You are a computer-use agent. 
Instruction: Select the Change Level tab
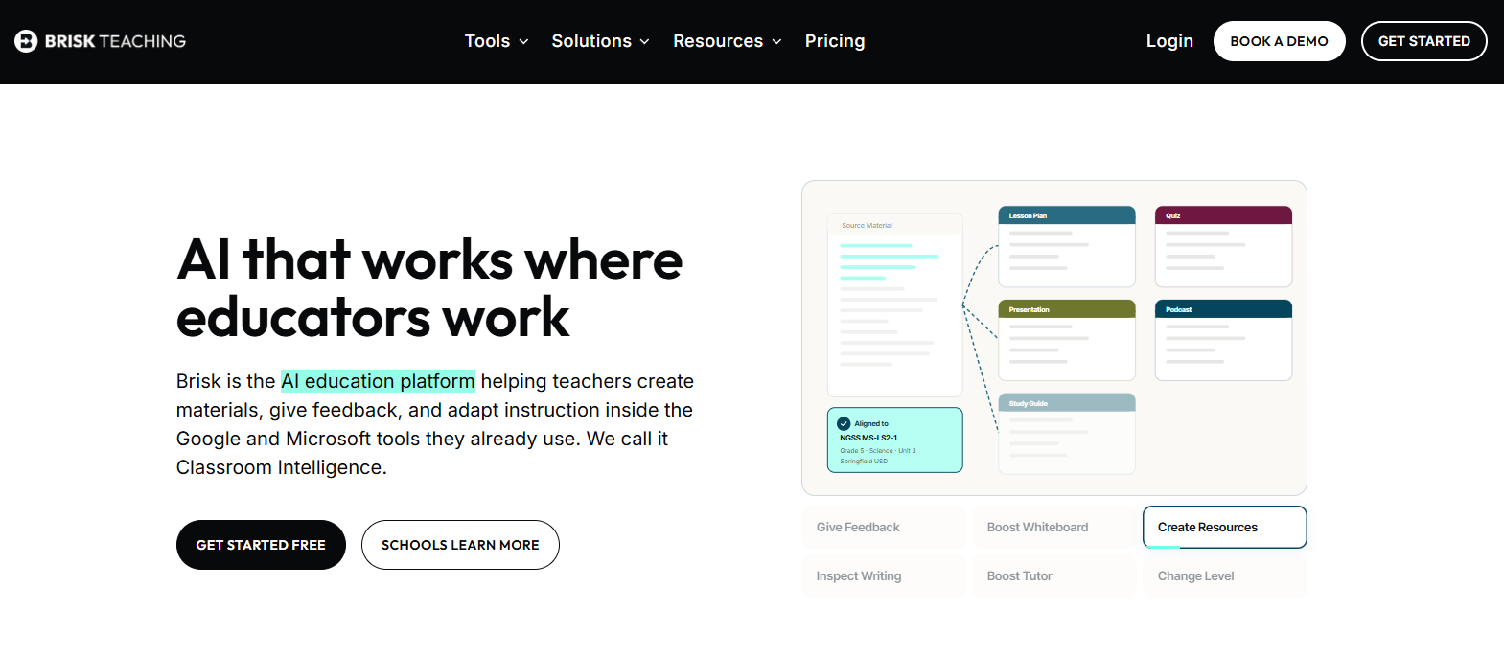(x=1225, y=576)
